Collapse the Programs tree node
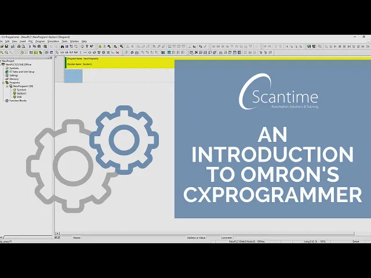 [x=3, y=83]
